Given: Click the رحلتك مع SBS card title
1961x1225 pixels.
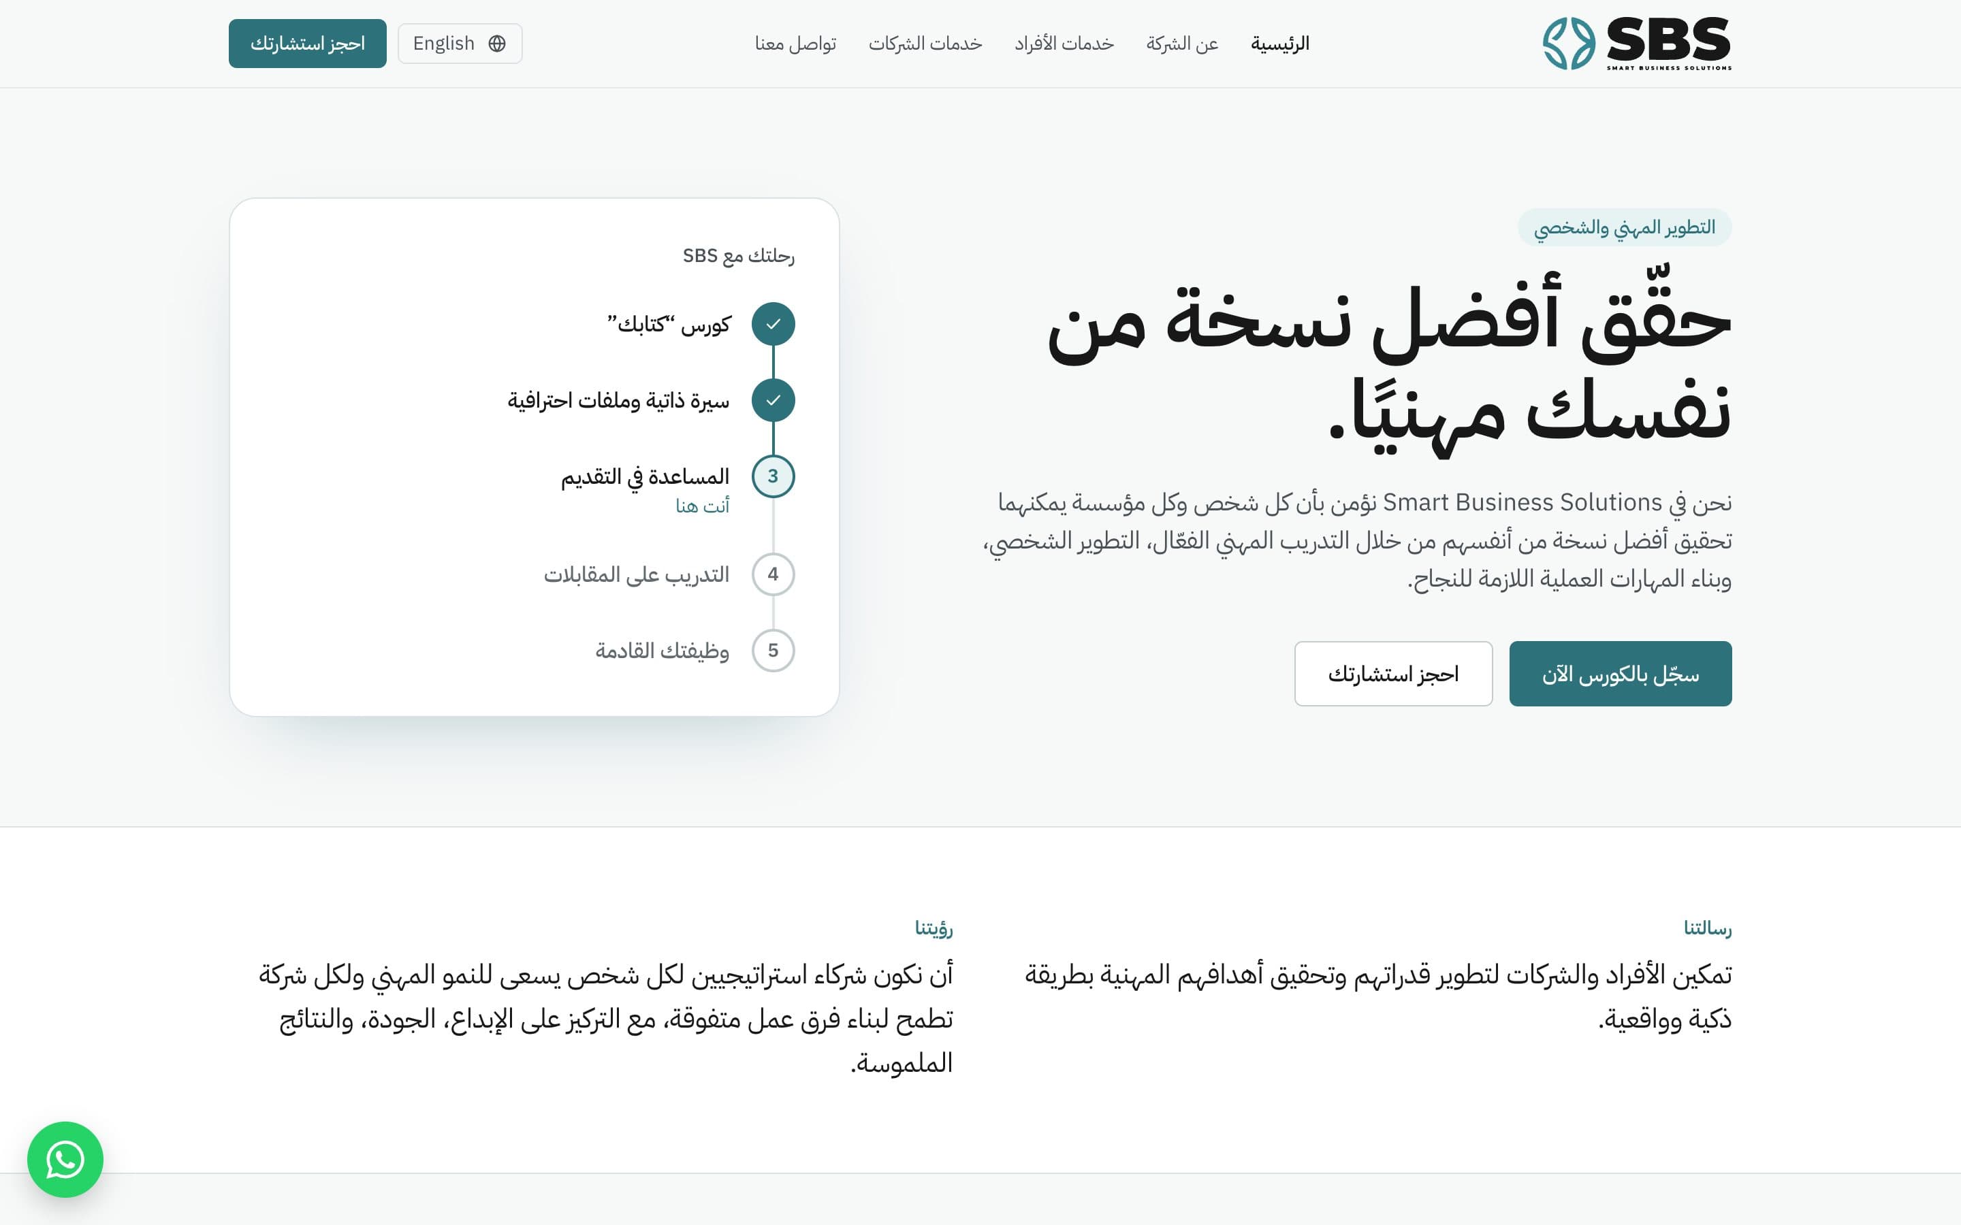Looking at the screenshot, I should [738, 256].
